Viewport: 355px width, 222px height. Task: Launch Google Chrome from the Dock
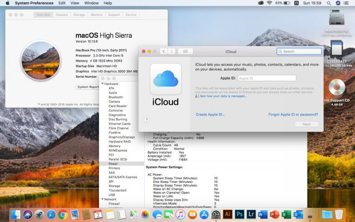pyautogui.click(x=63, y=214)
